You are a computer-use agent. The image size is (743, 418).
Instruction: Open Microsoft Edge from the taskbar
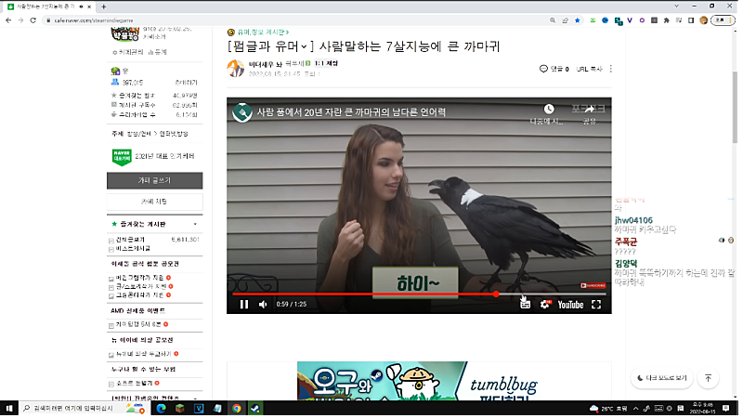[161, 409]
